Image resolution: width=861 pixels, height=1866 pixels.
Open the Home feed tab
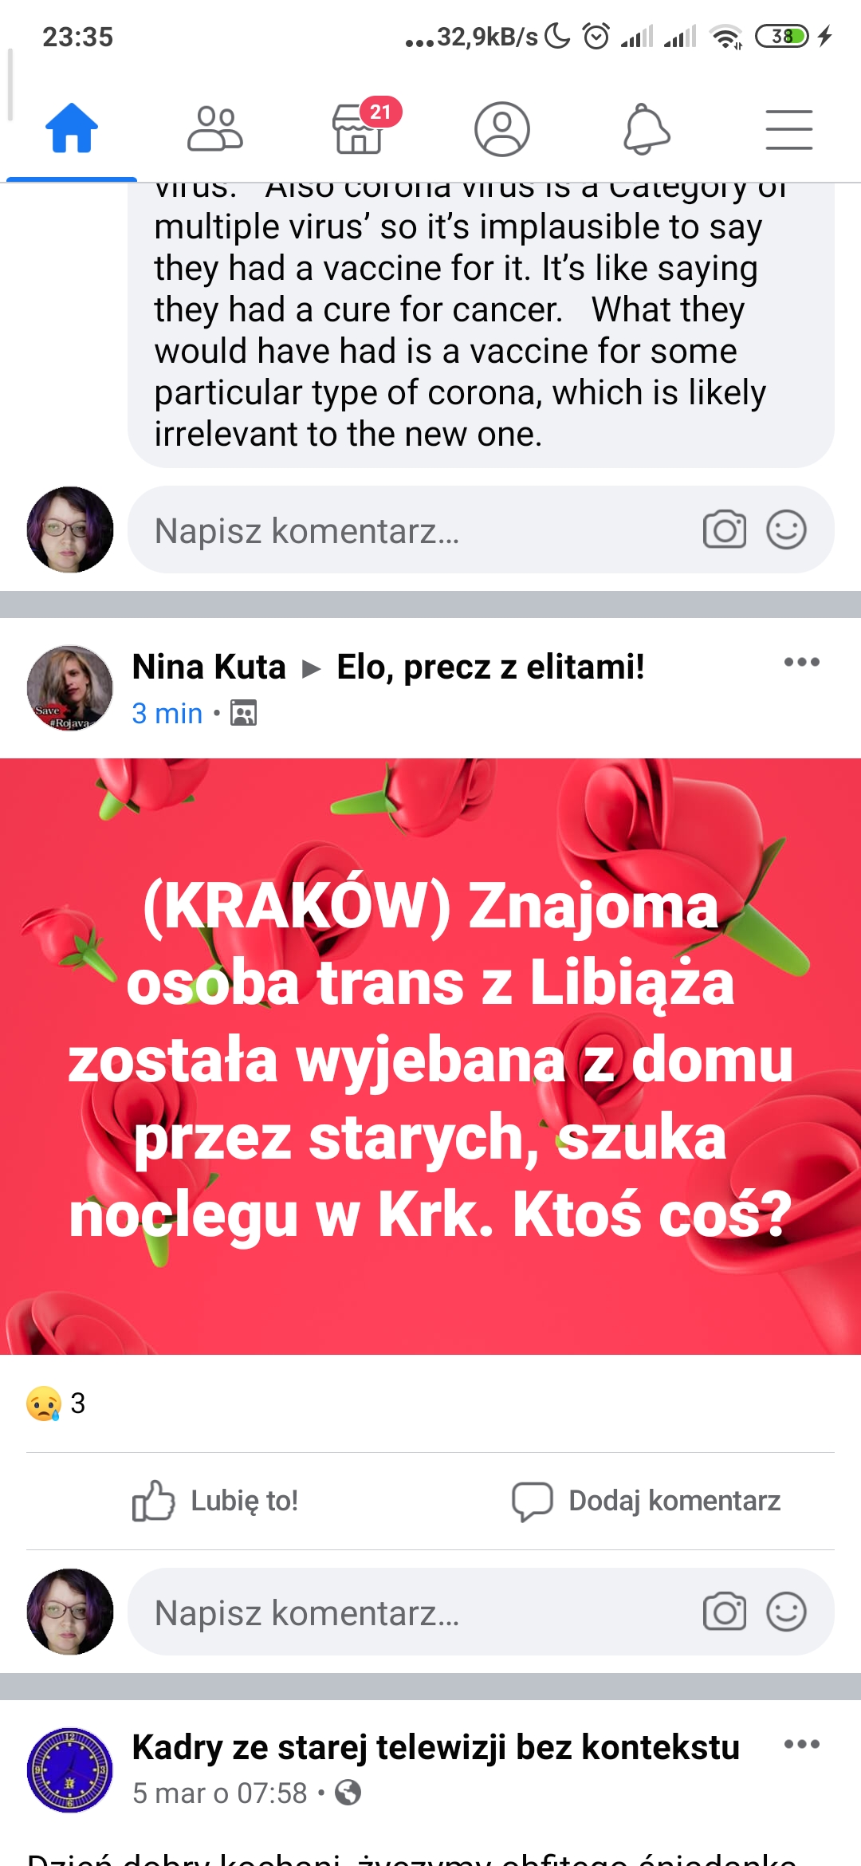point(72,128)
